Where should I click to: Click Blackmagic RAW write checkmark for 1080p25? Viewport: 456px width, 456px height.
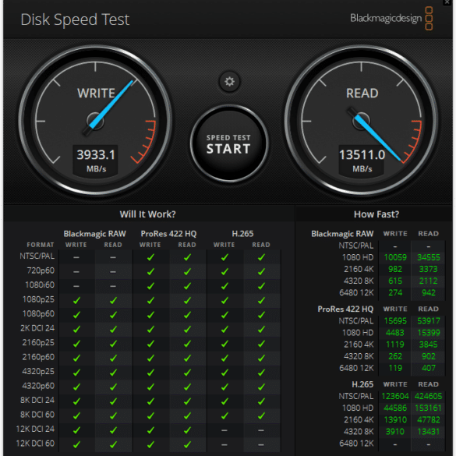click(x=76, y=300)
